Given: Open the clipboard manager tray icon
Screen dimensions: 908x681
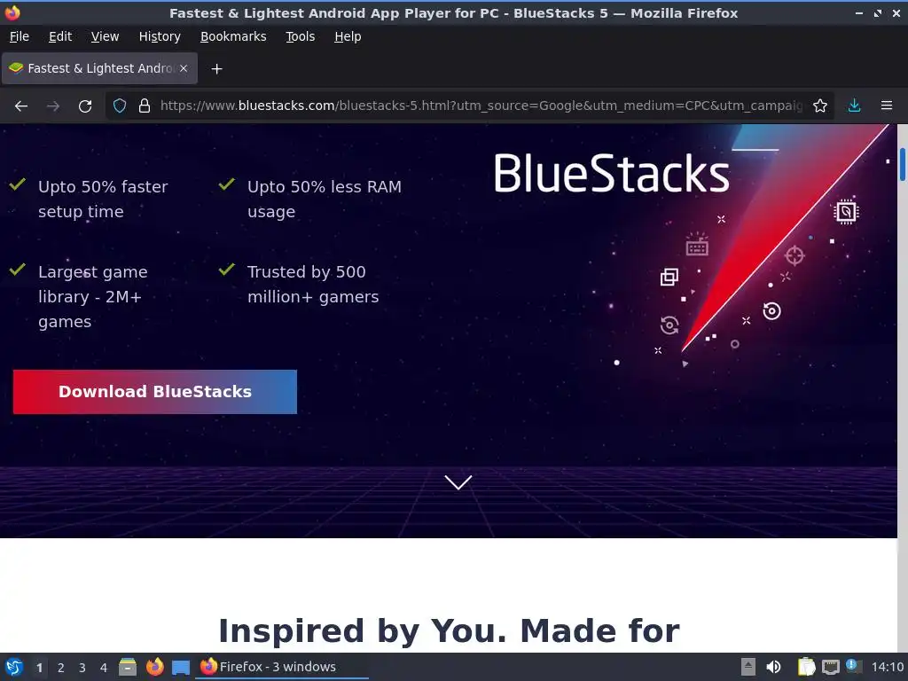Looking at the screenshot, I should coord(806,667).
